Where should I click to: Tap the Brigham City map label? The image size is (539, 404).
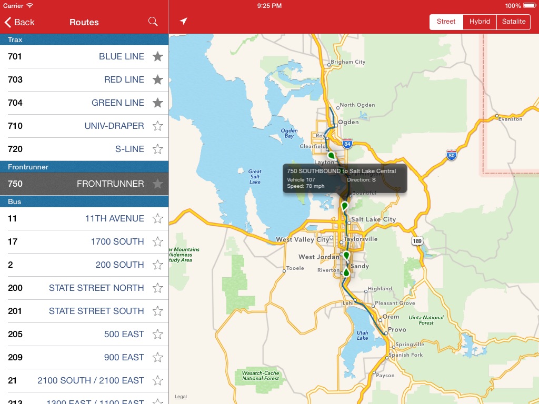[348, 62]
